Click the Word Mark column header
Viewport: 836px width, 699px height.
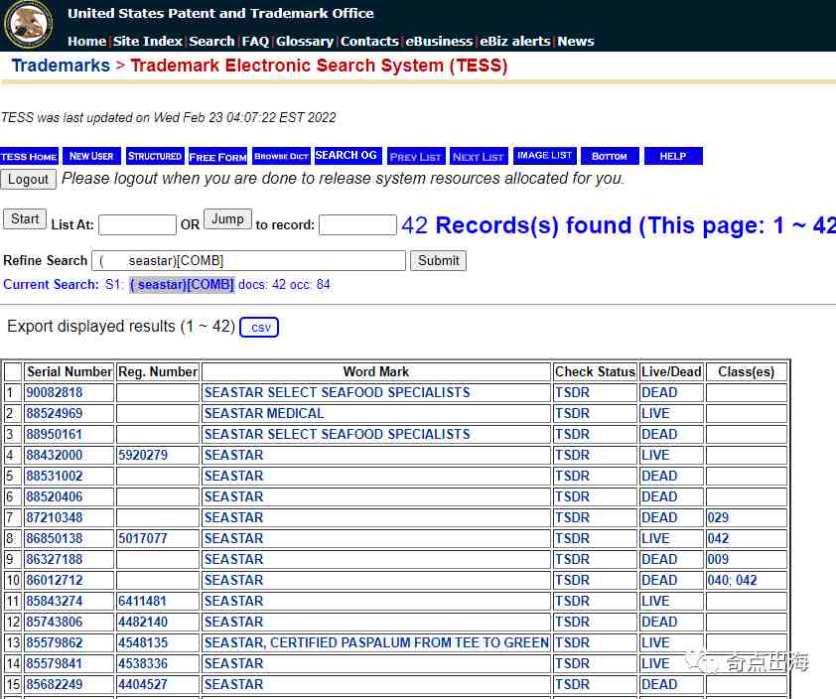pyautogui.click(x=376, y=371)
